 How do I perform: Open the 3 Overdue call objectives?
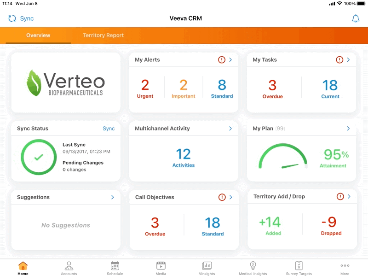coord(155,226)
